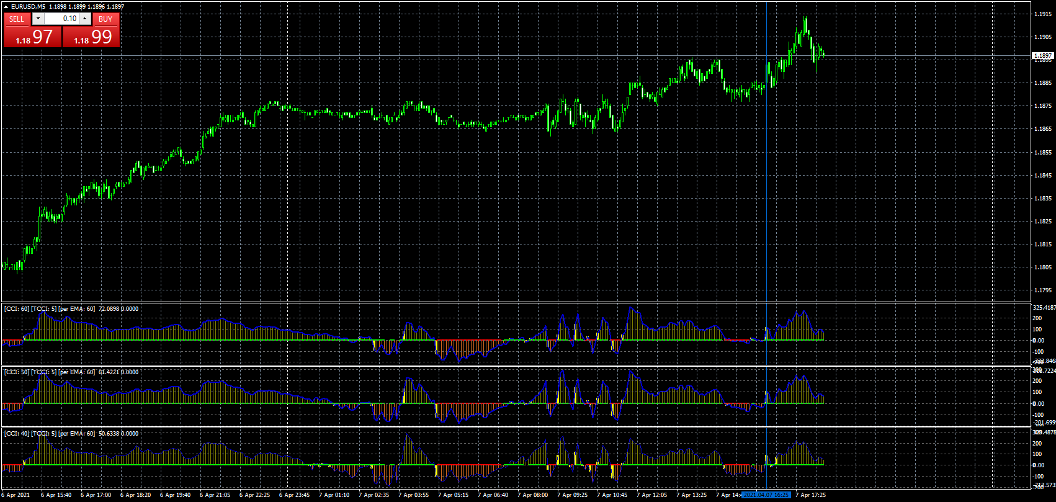1056x502 pixels.
Task: Click the 6 Apr 19:40 time label
Action: click(x=175, y=495)
